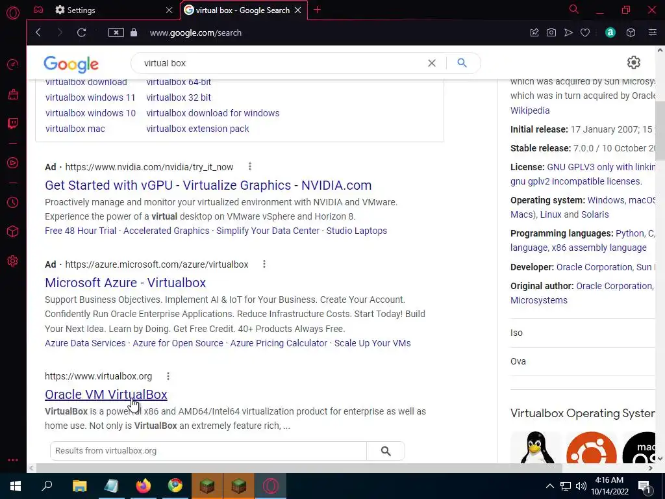Open options menu for virtualbox.org result
The height and width of the screenshot is (499, 665).
[168, 376]
